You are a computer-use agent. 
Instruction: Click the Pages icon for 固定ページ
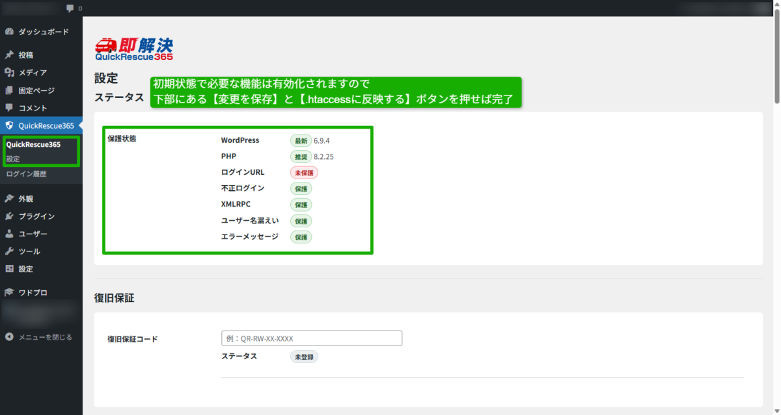(9, 90)
